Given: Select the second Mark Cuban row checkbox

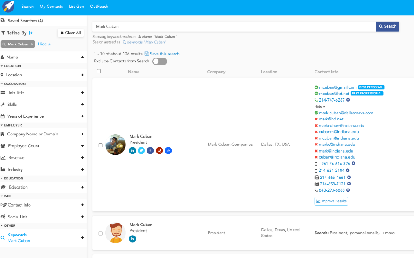Looking at the screenshot, I should coord(100,233).
